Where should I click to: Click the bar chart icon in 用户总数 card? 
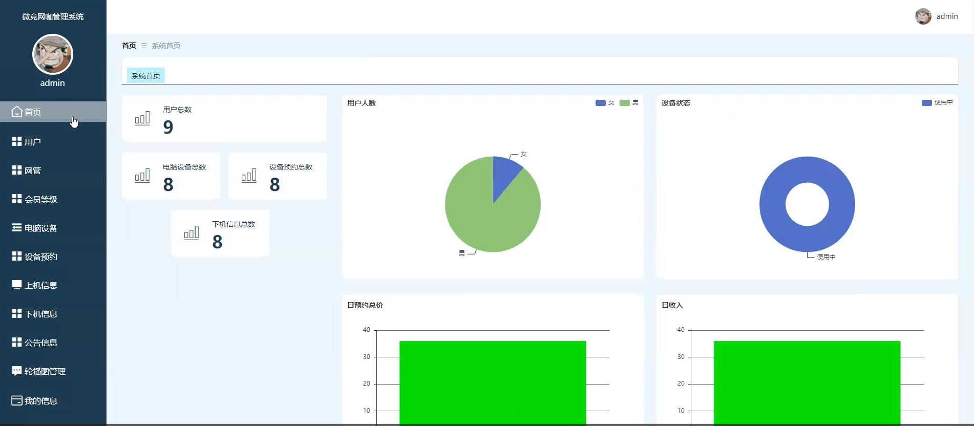(x=142, y=118)
